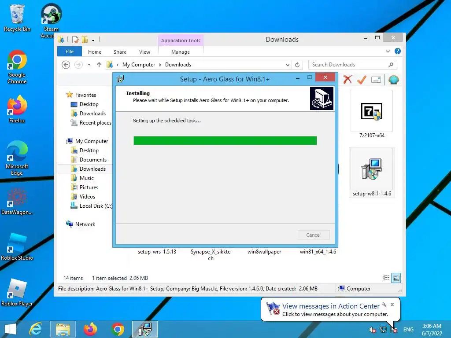Select Local Disk (C:) in navigation pane
The image size is (451, 338).
[x=96, y=206]
